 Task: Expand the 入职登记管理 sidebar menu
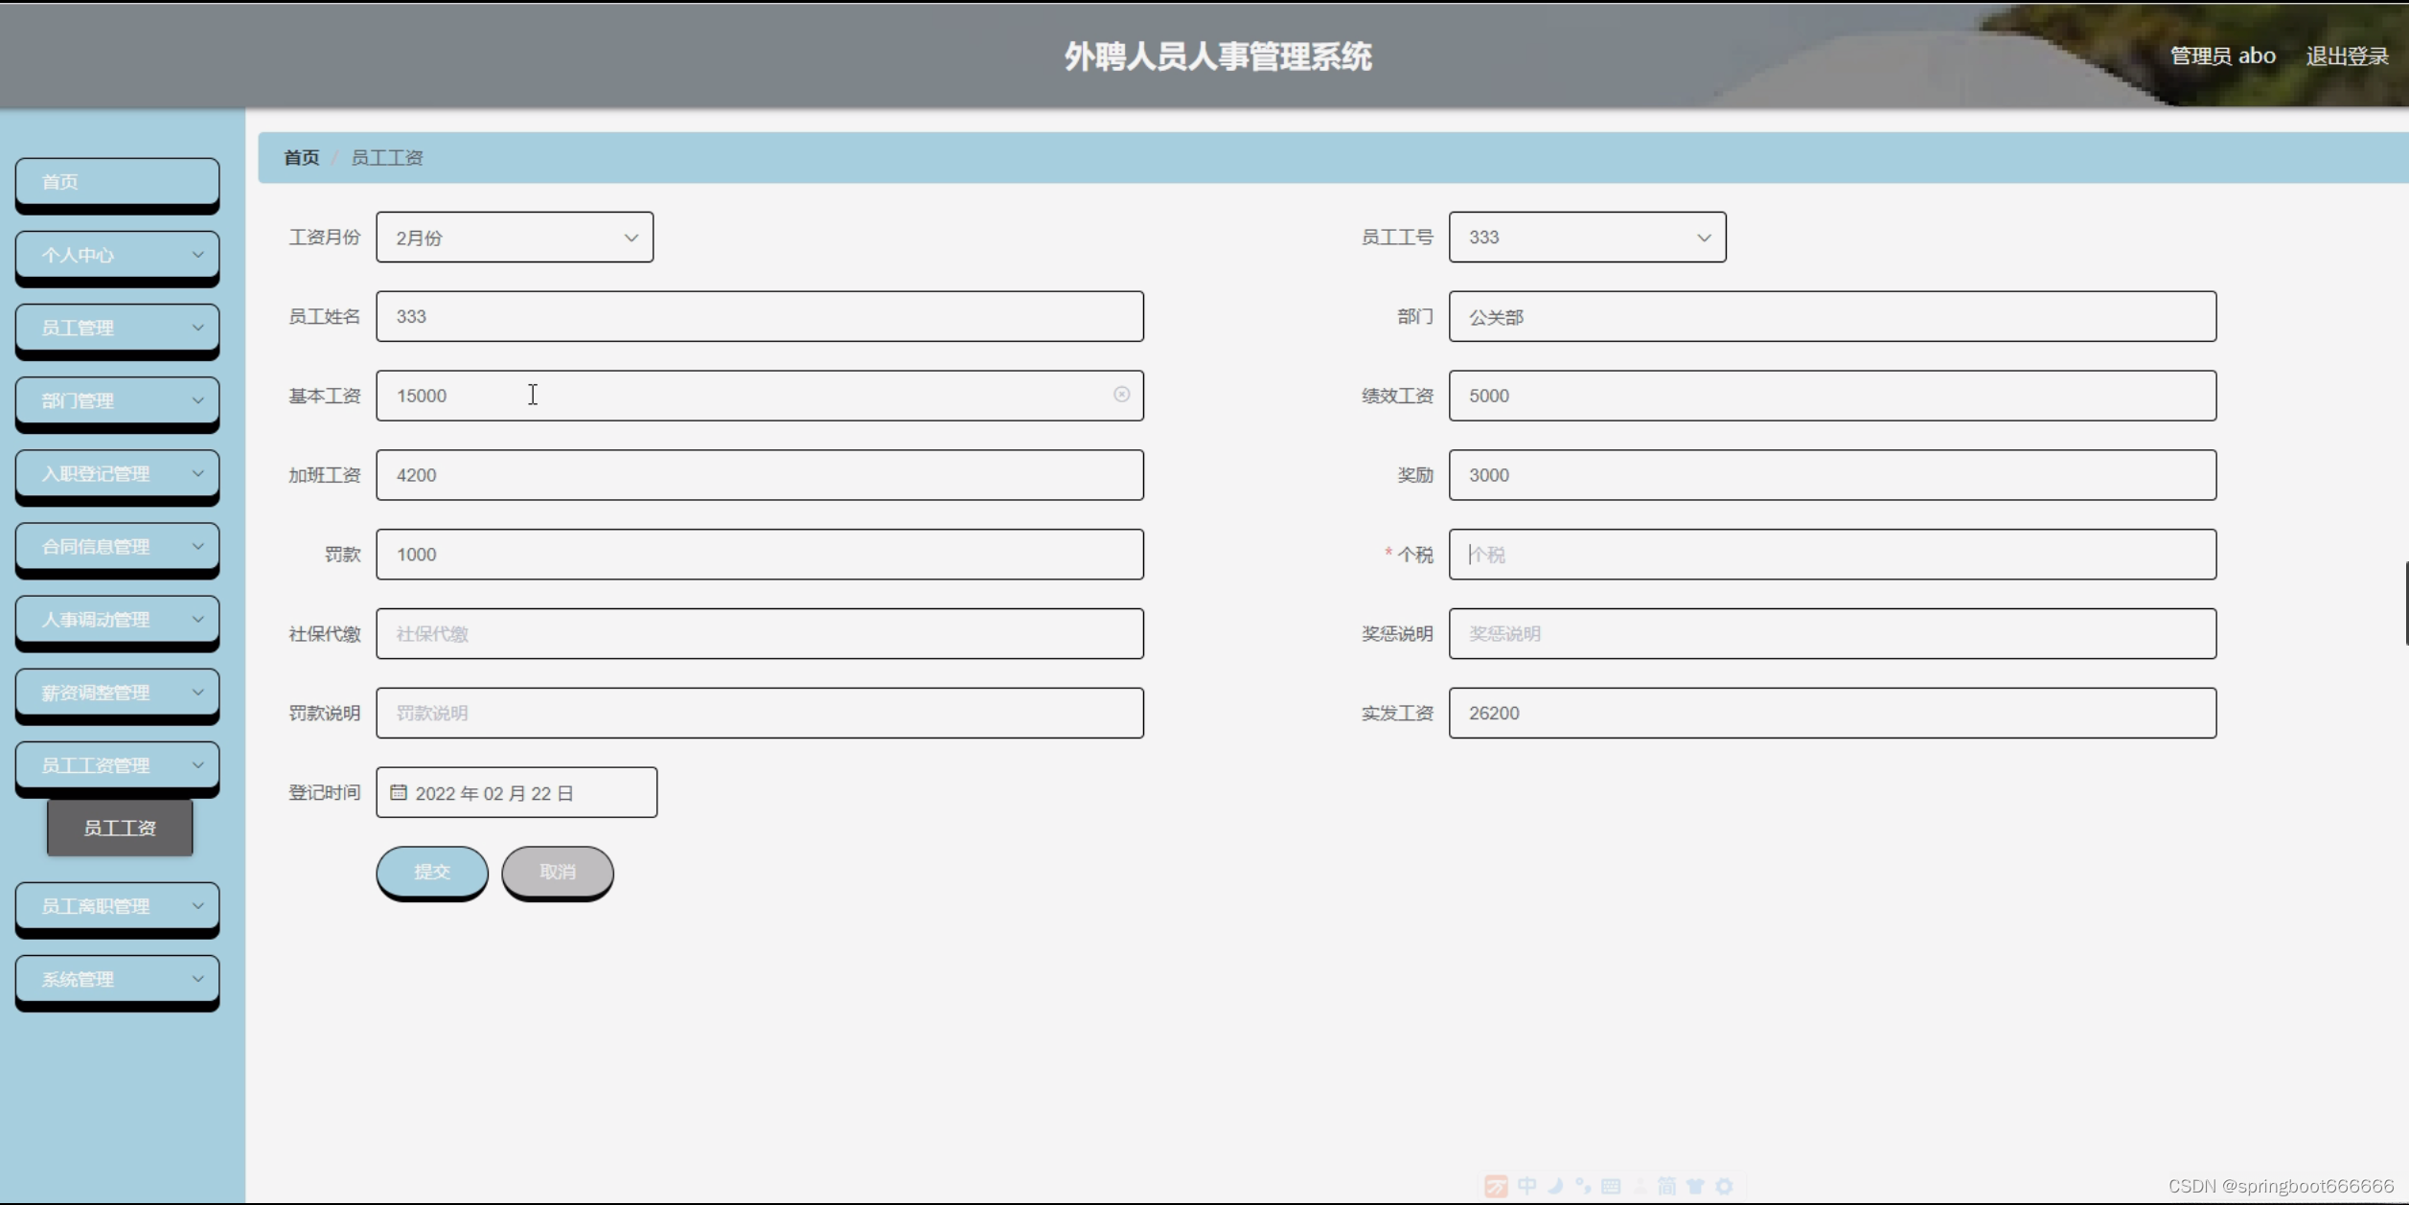tap(117, 473)
